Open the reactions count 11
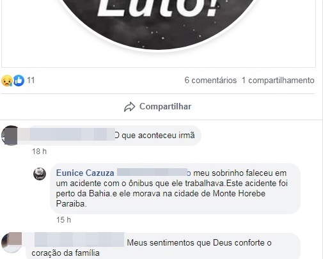The height and width of the screenshot is (259, 323). coord(31,81)
